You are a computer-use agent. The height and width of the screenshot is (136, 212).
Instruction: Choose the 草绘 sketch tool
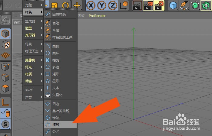click(61, 30)
